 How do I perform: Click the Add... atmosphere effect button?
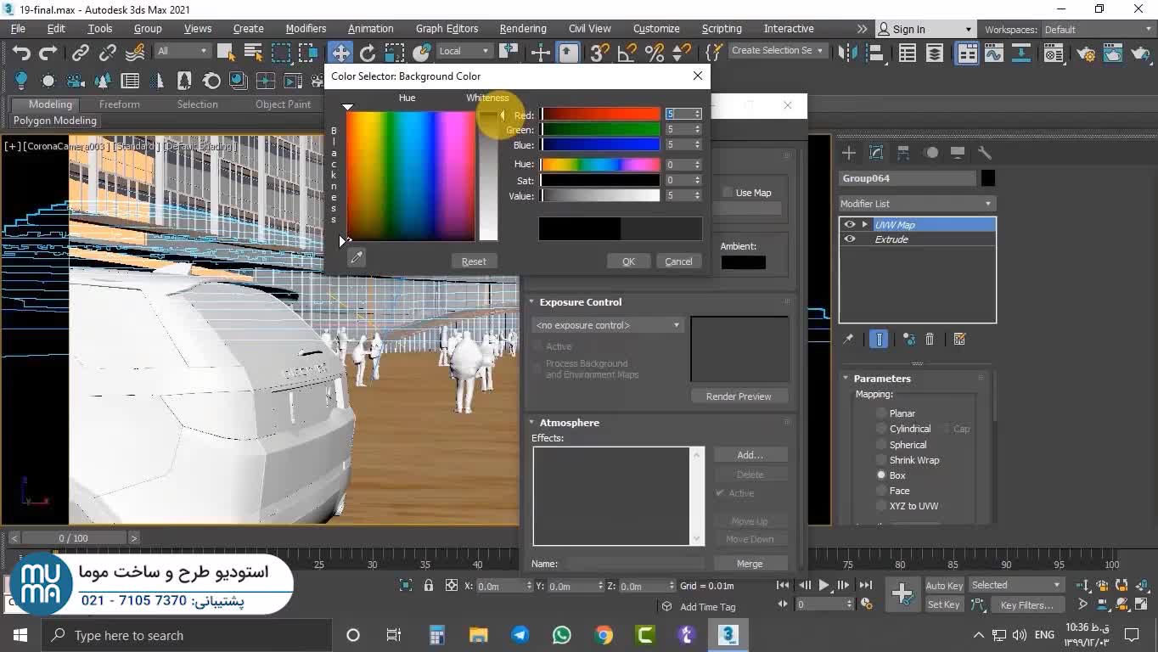pyautogui.click(x=750, y=455)
